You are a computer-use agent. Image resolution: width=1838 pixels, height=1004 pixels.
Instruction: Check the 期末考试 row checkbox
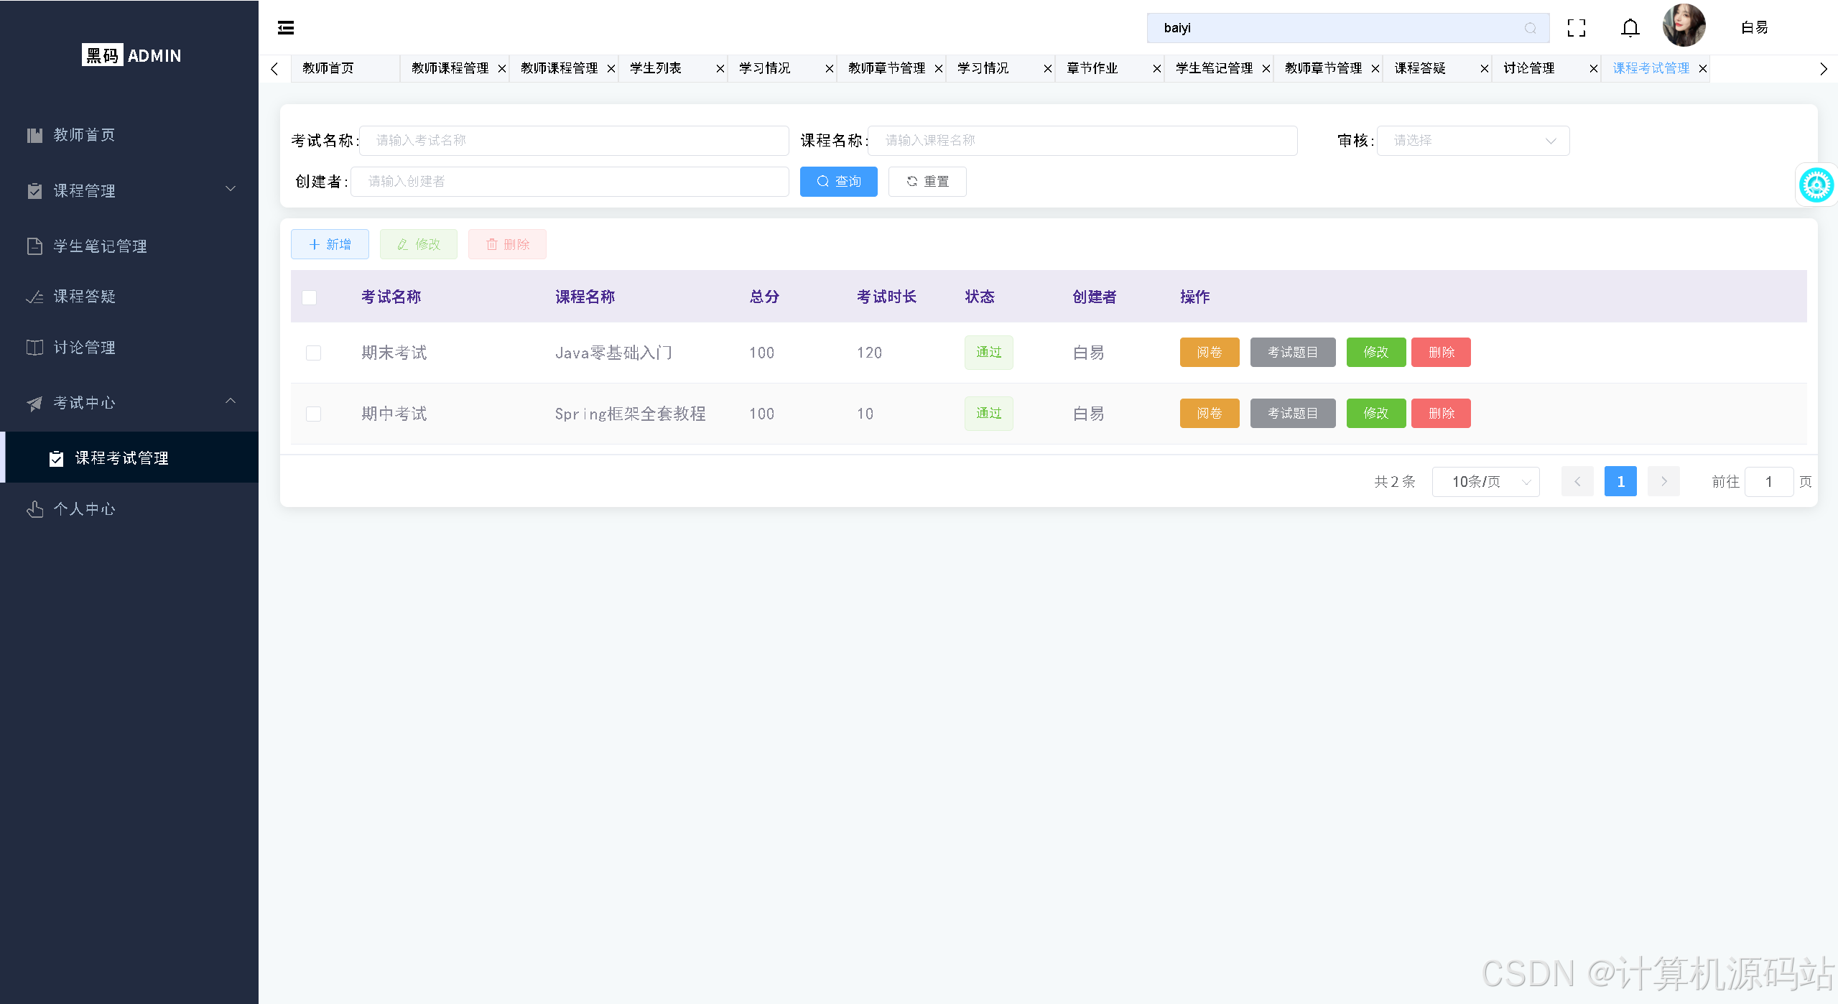point(313,353)
